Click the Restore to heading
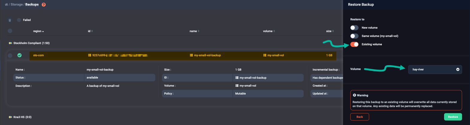Screen dimensions: 470x125 point(357,19)
